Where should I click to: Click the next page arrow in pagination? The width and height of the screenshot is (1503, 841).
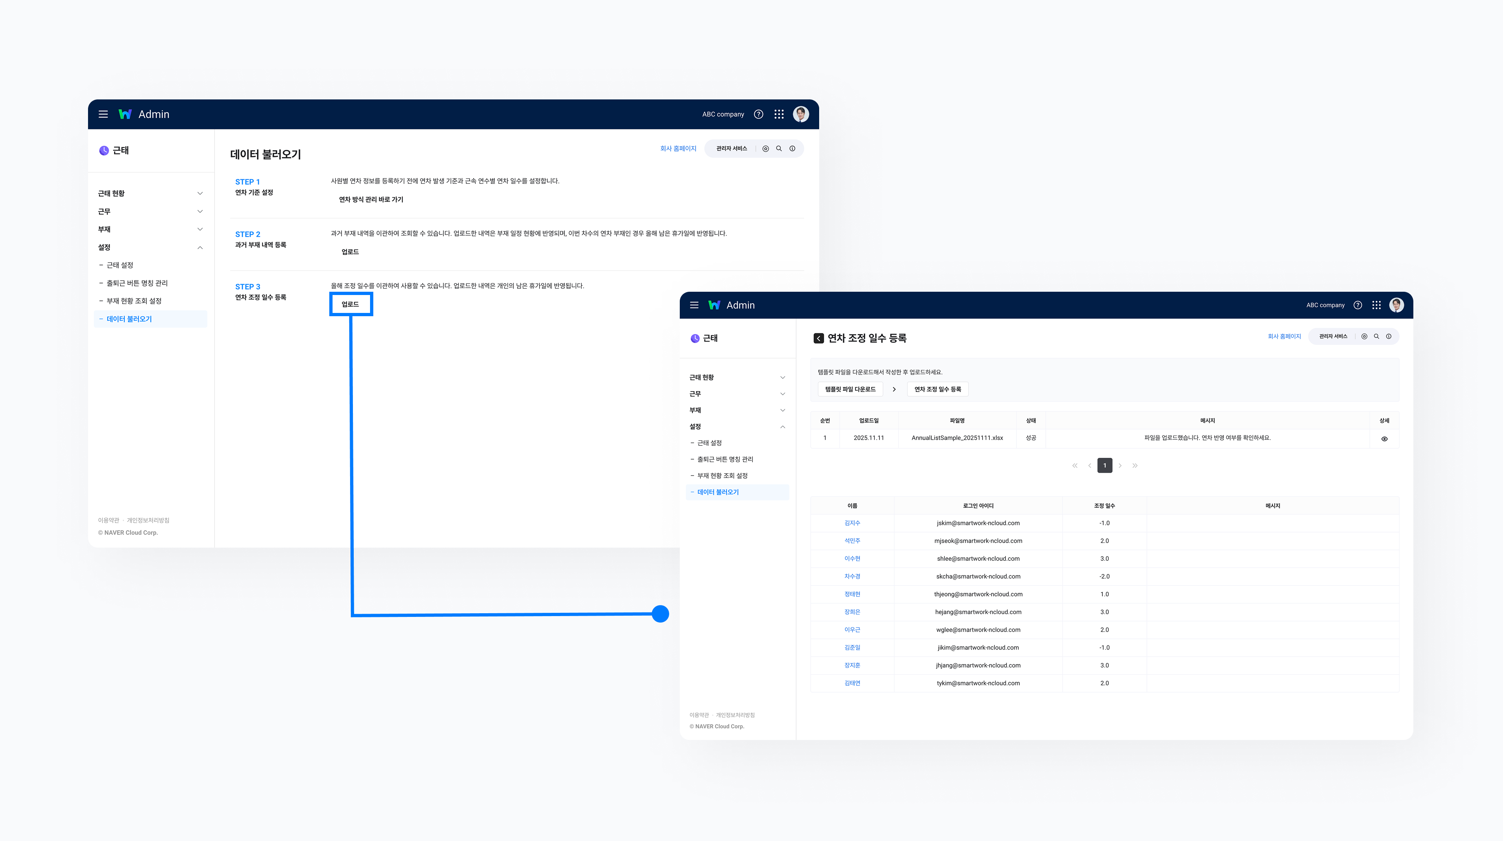tap(1120, 465)
